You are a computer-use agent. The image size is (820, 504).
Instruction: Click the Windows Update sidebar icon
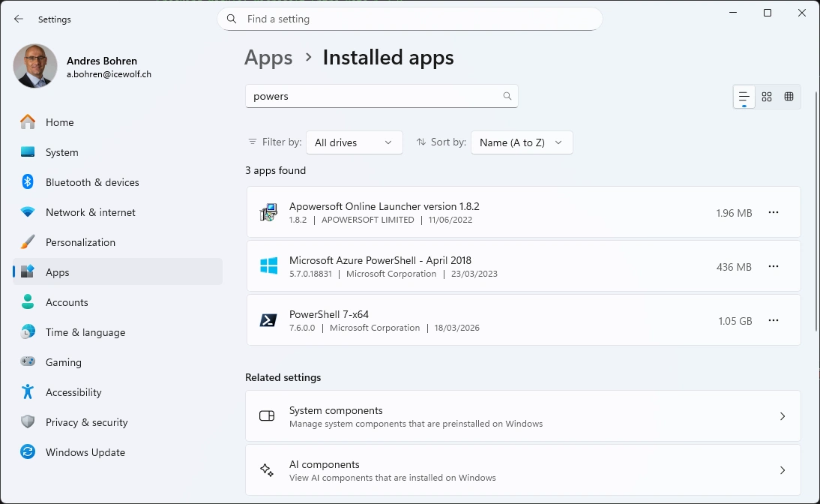click(28, 452)
